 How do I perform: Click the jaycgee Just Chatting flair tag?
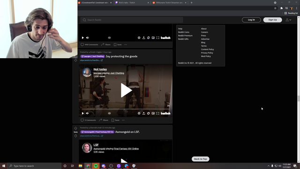click(92, 56)
